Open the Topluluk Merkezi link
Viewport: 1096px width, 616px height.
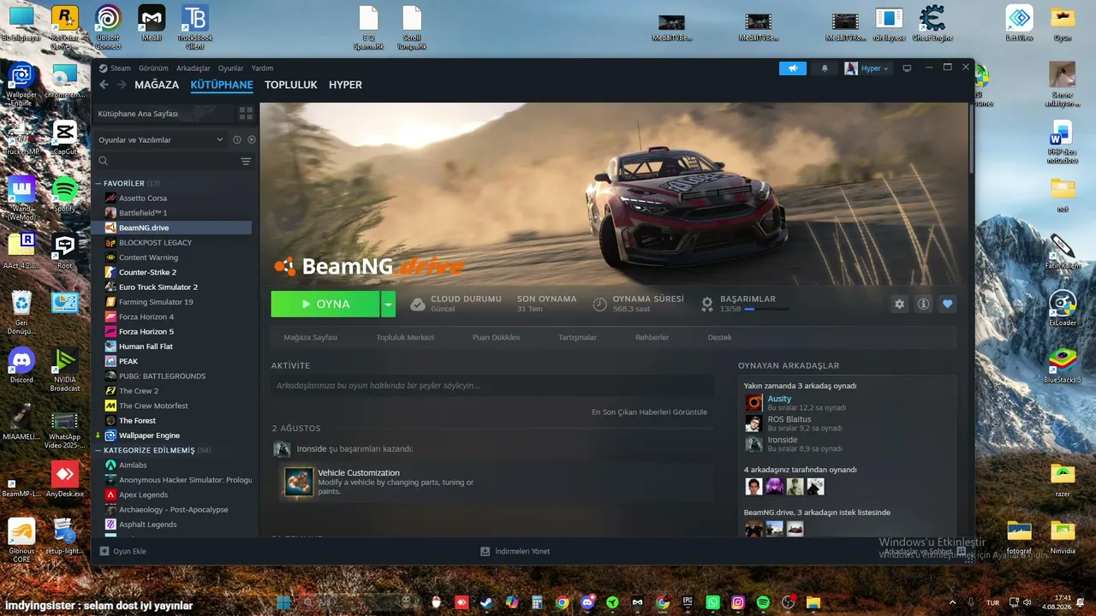(x=405, y=337)
